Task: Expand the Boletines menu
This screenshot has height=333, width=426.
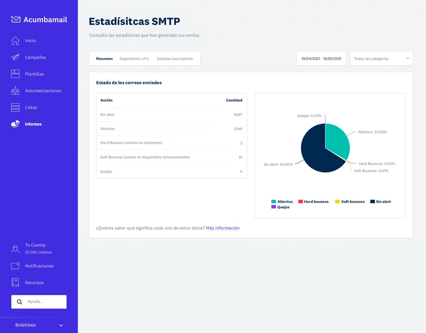Action: [x=38, y=325]
